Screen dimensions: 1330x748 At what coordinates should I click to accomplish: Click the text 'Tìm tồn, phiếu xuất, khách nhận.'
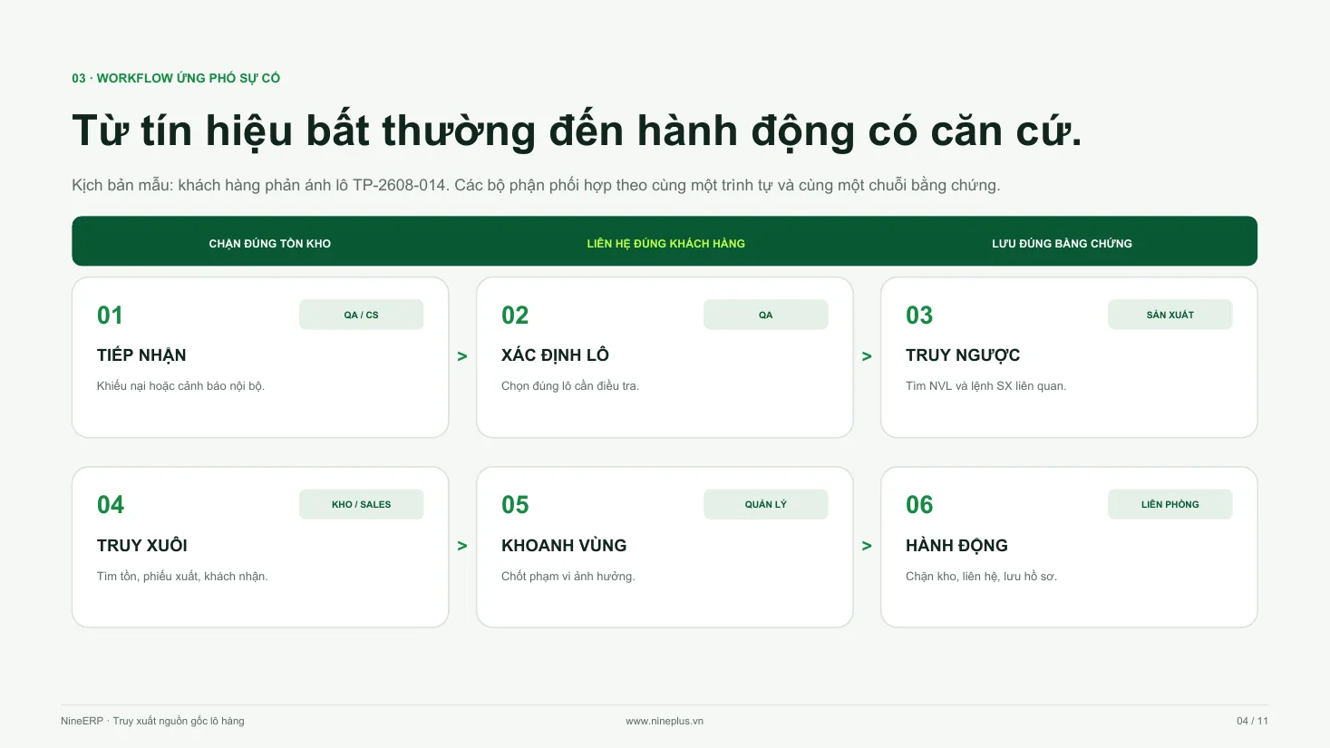182,577
